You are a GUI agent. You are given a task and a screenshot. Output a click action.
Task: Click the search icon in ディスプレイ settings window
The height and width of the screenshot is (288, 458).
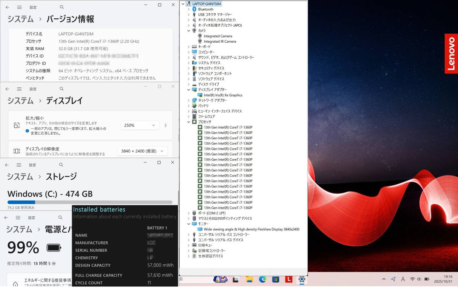point(62,89)
